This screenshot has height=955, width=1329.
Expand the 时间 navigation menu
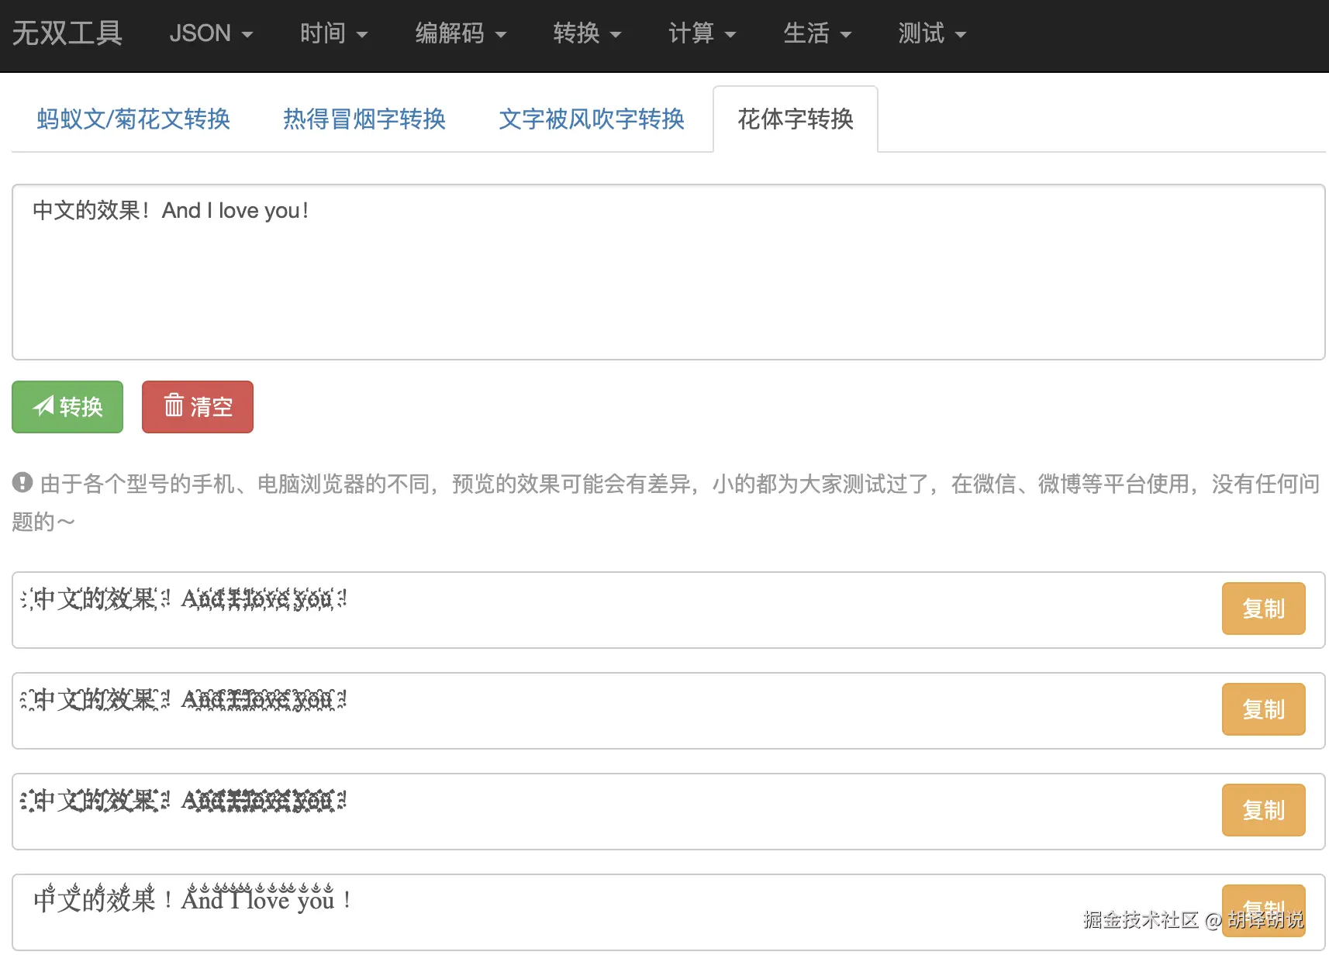coord(333,33)
